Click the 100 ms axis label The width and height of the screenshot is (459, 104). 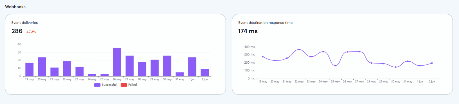(x=249, y=70)
